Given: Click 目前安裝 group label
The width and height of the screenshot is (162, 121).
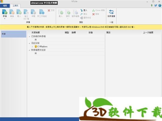Looking at the screenshot, I should (x=35, y=43).
